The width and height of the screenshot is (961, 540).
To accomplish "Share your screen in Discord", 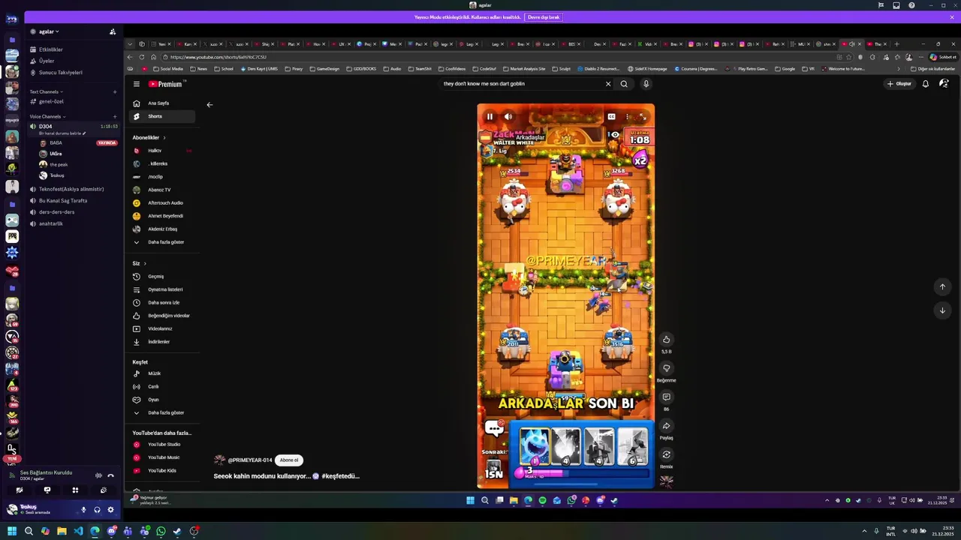I will point(47,490).
